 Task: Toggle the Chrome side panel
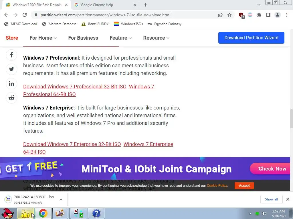(x=268, y=15)
